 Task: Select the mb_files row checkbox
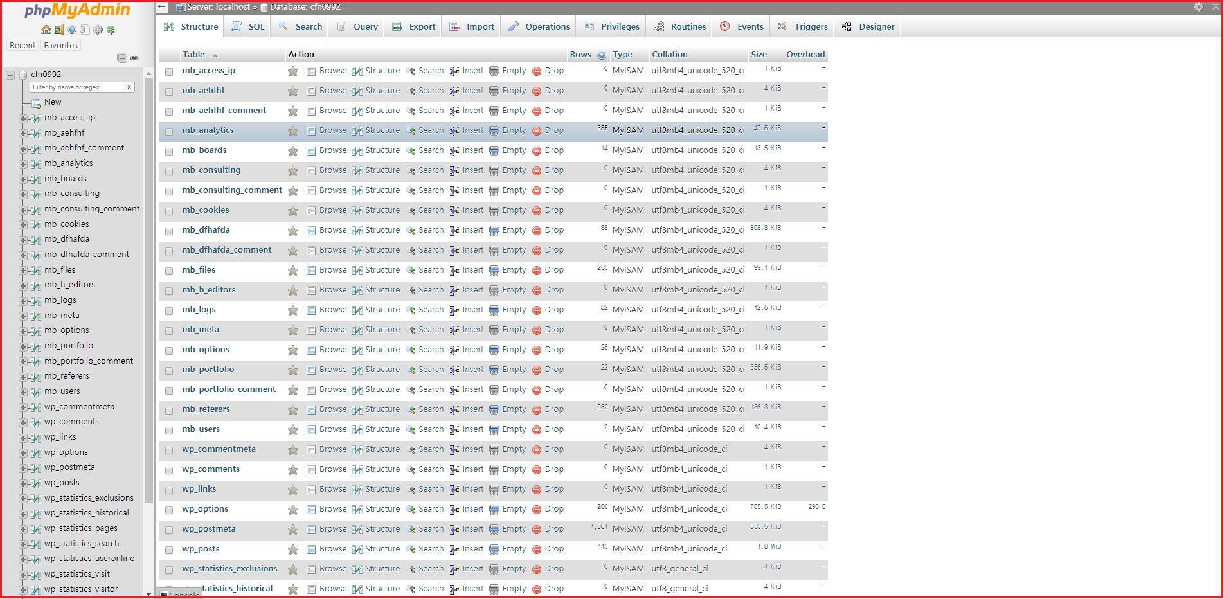[169, 271]
